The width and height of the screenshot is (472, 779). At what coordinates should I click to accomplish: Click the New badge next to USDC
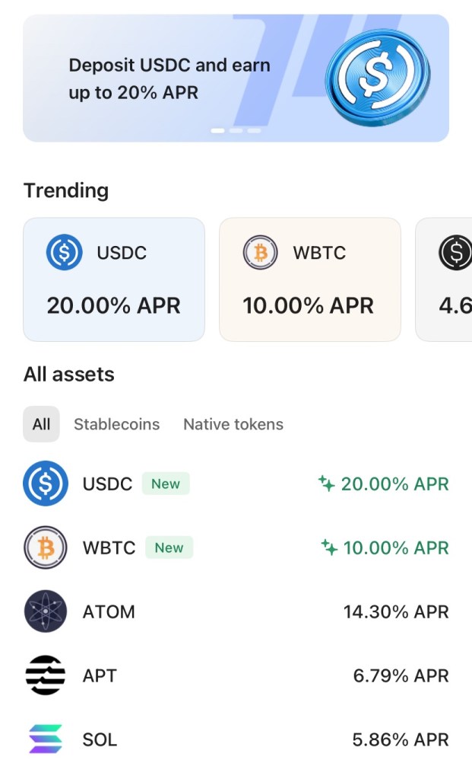pos(166,483)
